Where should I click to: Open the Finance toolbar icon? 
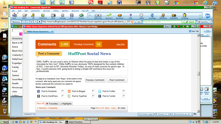point(81,16)
